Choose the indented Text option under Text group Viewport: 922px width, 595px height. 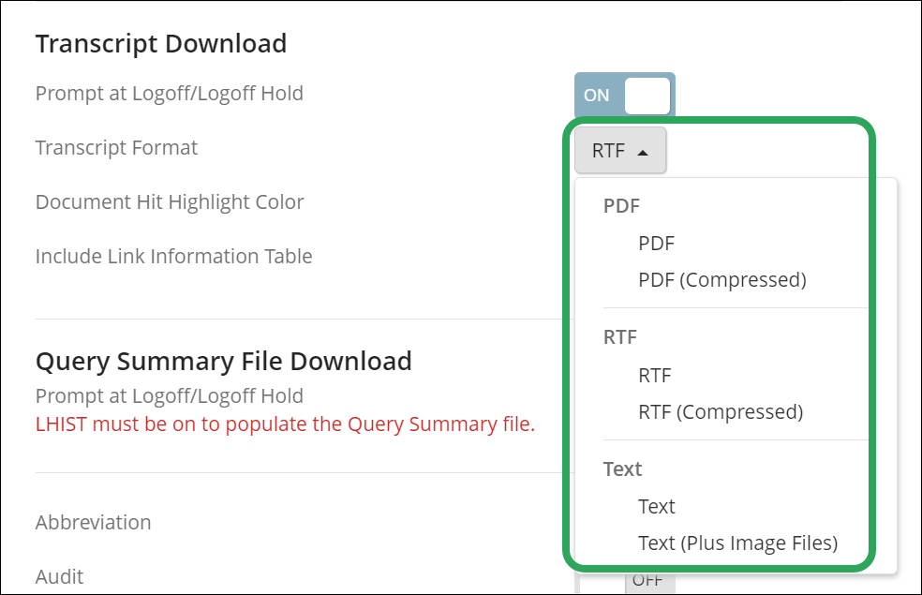click(x=656, y=507)
